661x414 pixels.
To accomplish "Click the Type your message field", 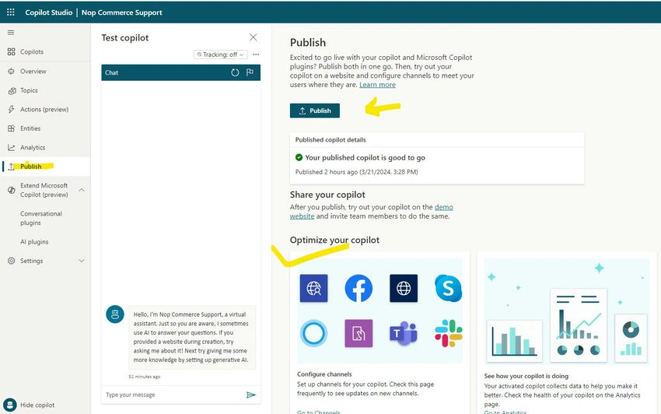I will pyautogui.click(x=173, y=395).
